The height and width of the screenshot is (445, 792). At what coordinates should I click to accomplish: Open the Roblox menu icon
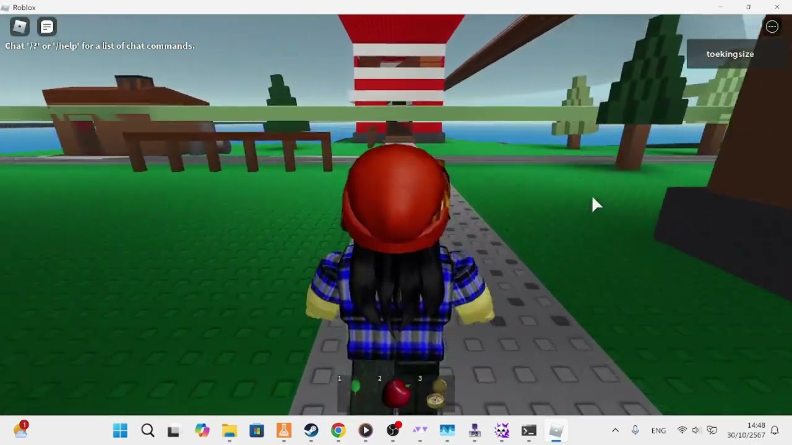(20, 27)
